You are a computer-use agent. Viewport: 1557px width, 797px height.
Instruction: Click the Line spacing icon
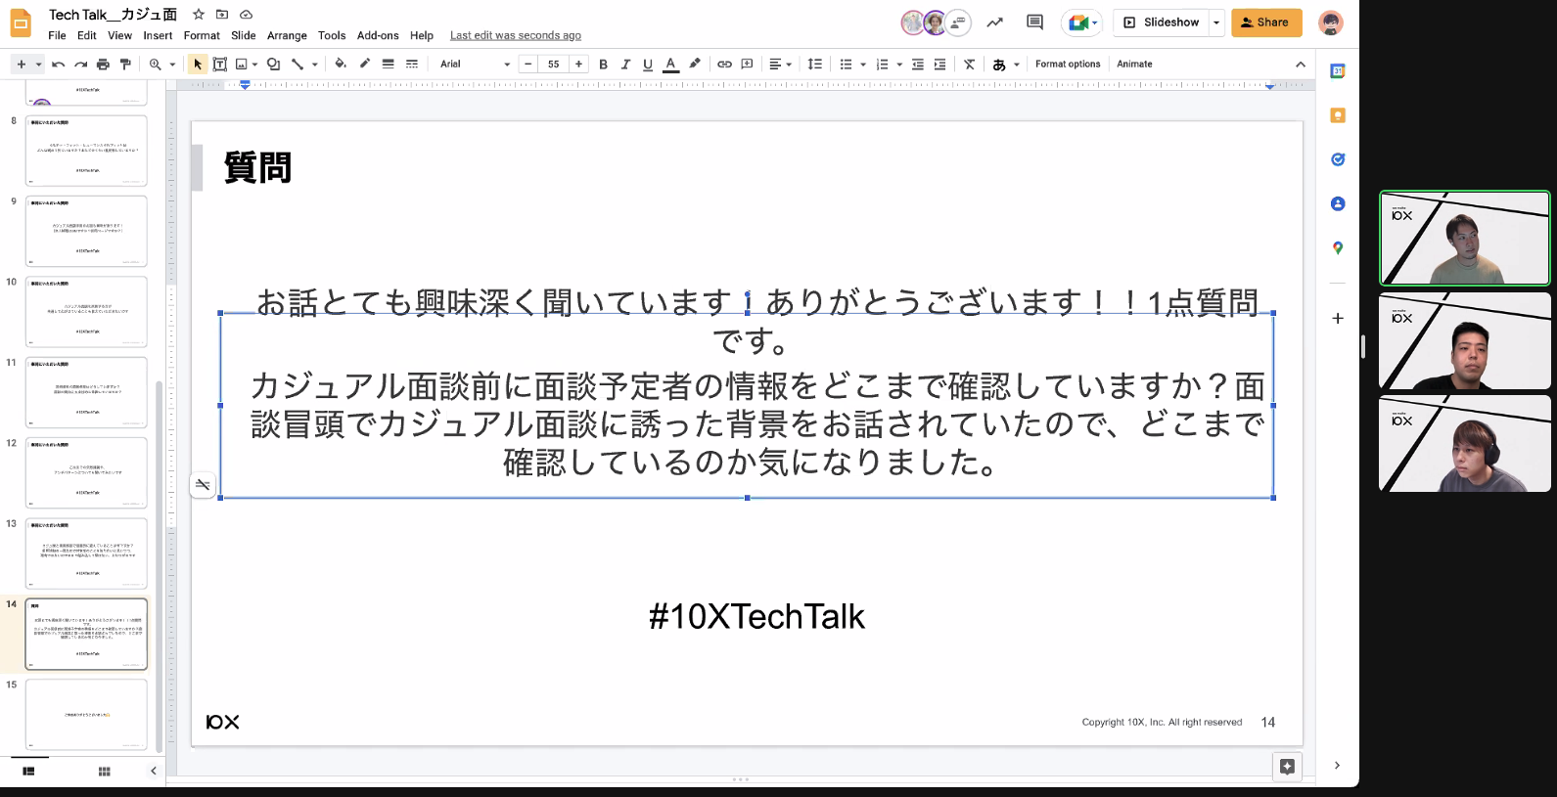(x=814, y=65)
